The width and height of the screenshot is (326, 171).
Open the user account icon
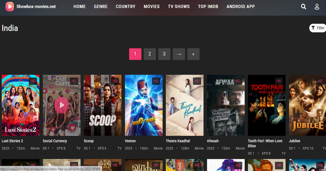coord(317,7)
